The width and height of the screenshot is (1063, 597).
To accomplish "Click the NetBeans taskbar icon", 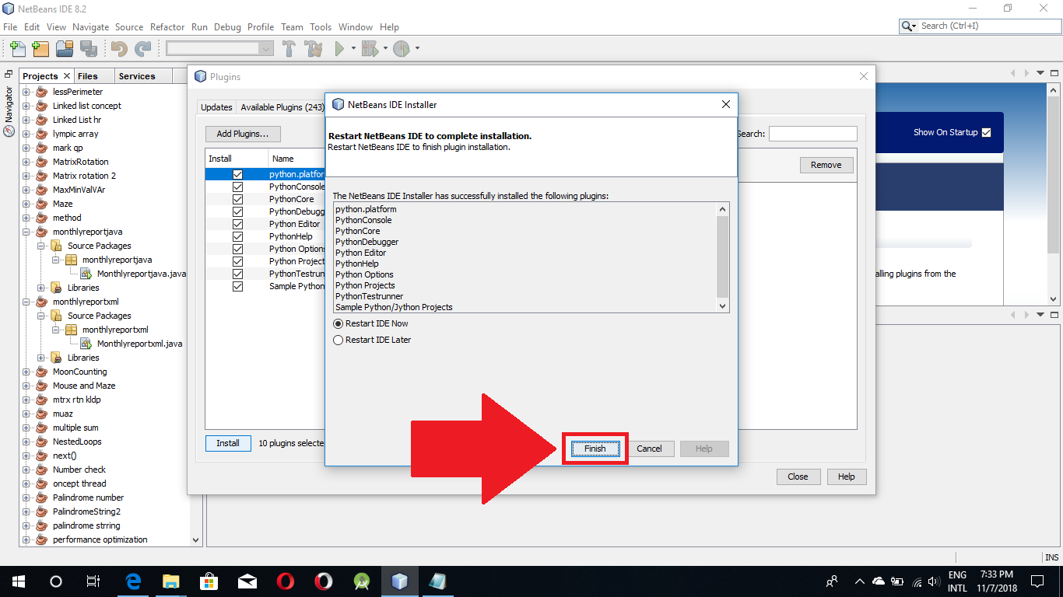I will pyautogui.click(x=400, y=581).
